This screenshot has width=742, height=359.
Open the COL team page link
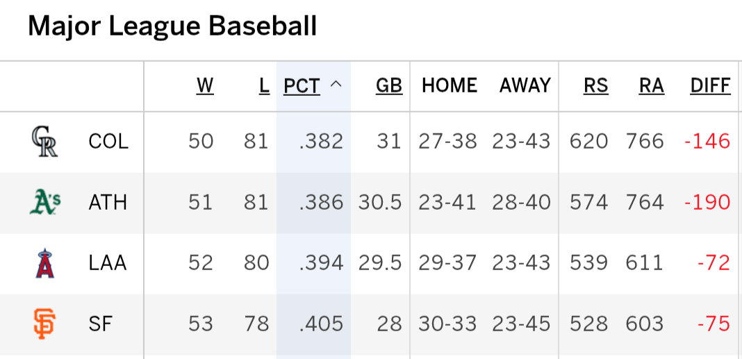click(x=108, y=142)
